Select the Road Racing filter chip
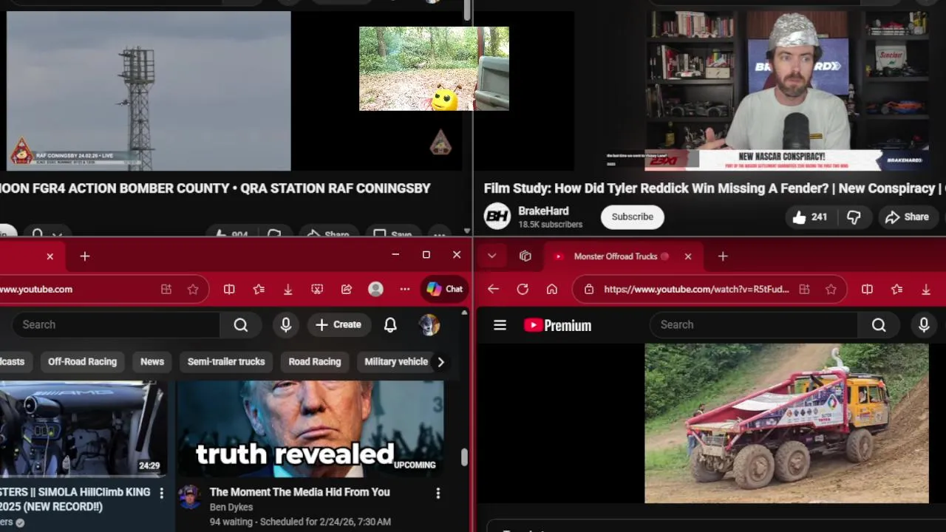The image size is (946, 532). point(315,361)
